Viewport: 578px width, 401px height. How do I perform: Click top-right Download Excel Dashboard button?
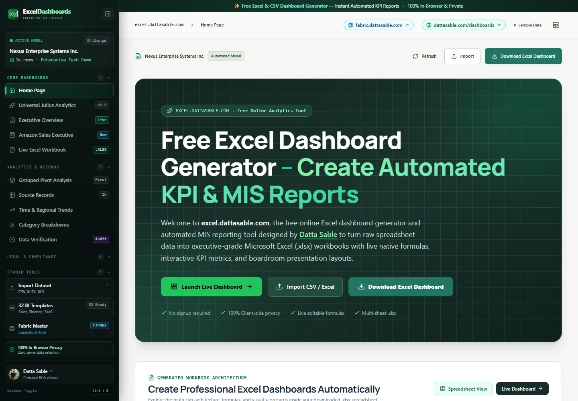(x=523, y=56)
